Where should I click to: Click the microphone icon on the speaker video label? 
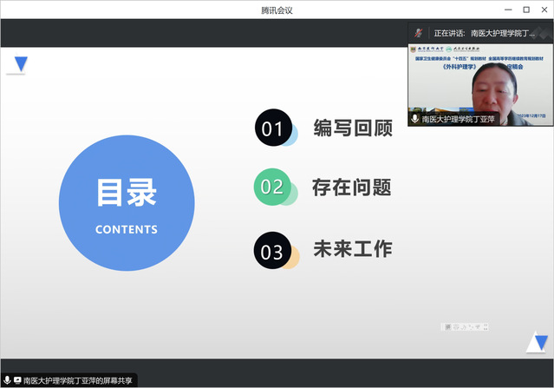pos(415,119)
